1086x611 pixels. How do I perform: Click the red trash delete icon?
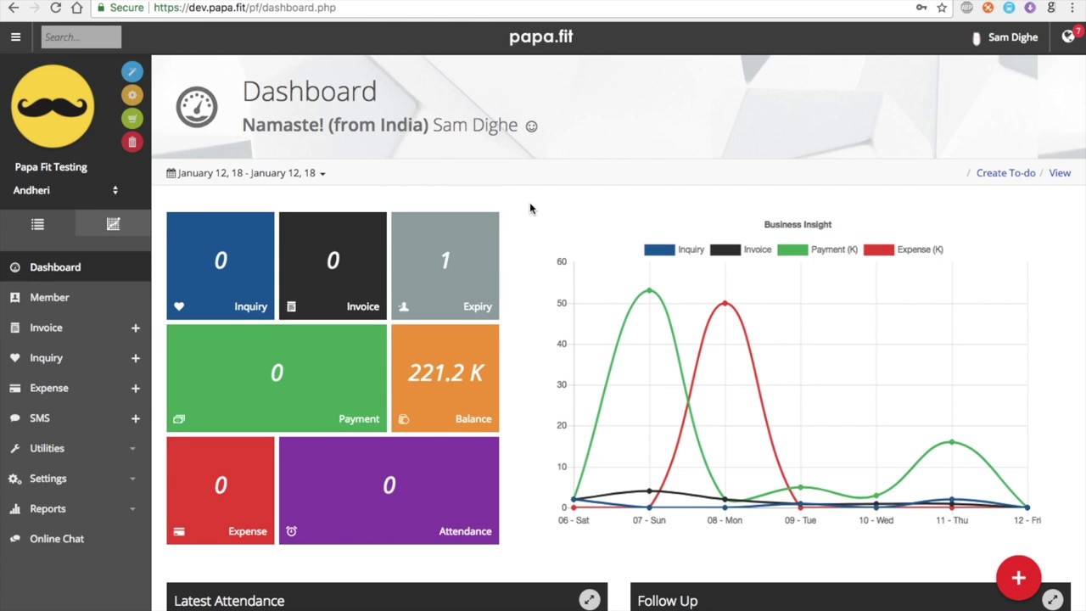pos(132,142)
